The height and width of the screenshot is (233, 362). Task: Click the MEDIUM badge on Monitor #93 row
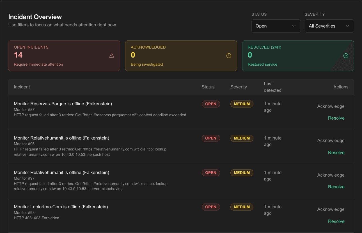[242, 207]
